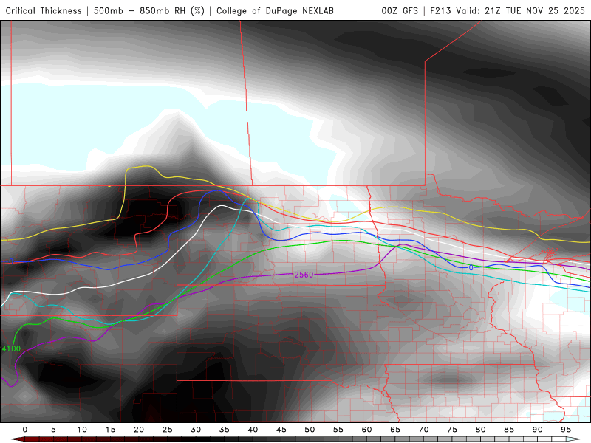Click the color bar value 55
Image resolution: width=591 pixels, height=443 pixels.
(x=338, y=430)
